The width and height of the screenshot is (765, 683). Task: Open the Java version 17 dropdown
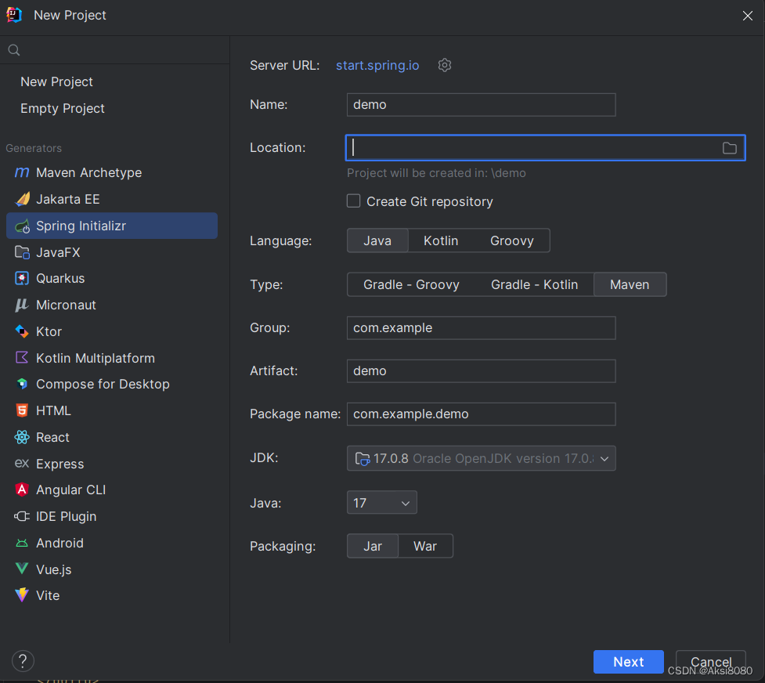click(x=381, y=502)
